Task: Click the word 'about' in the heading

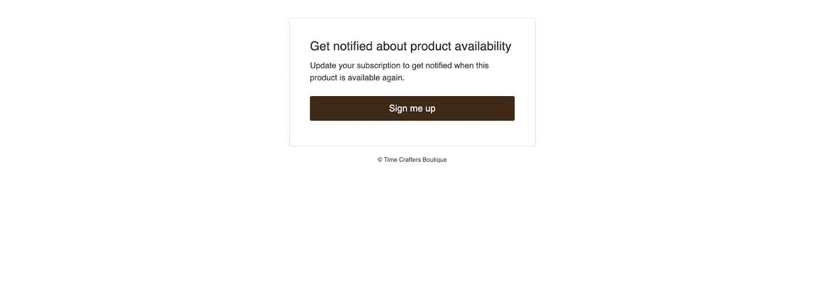Action: (392, 46)
